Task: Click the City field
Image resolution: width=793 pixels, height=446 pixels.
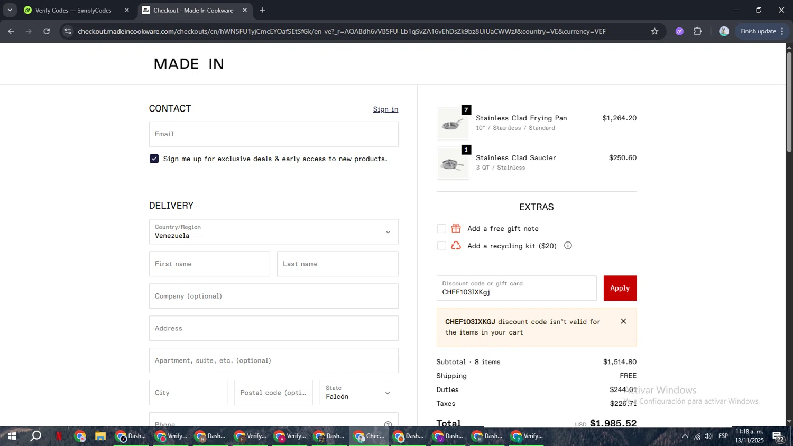Action: pos(188,393)
